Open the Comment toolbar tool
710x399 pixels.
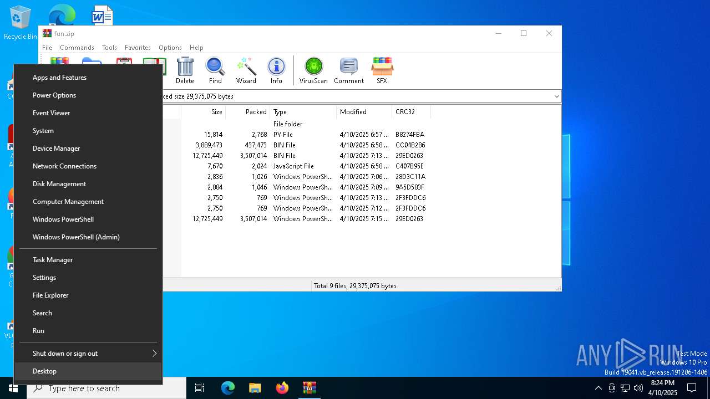(349, 70)
